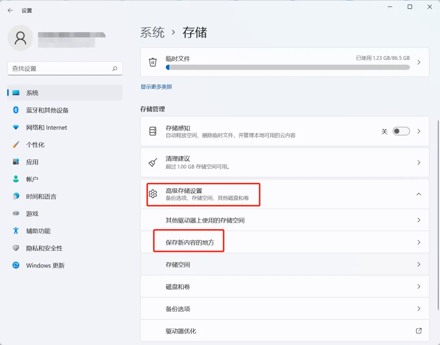
Task: Click the 应用 apps icon
Action: point(16,162)
